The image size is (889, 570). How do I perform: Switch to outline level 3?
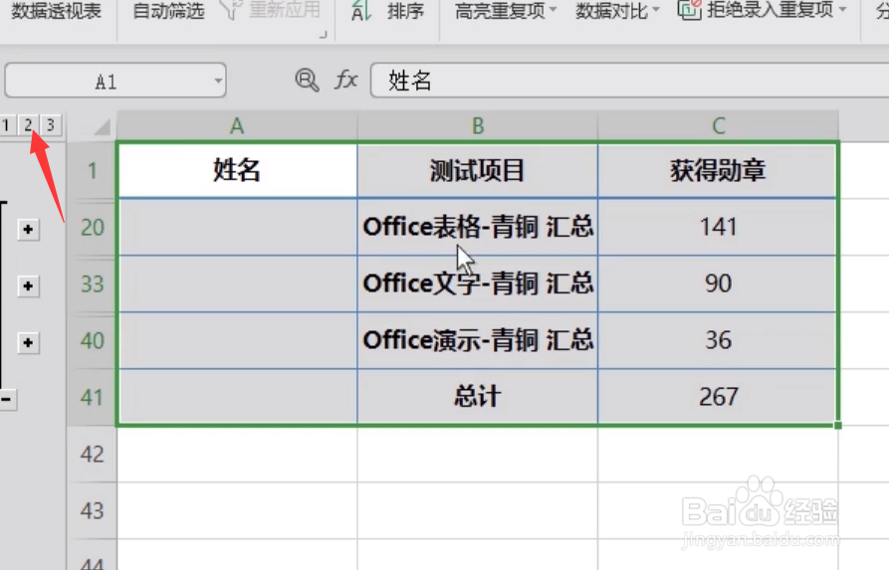coord(51,125)
